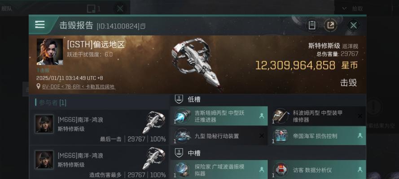Image resolution: width=399 pixels, height=179 pixels.
Task: Close the background panel next to 舰队
Action: (x=120, y=9)
